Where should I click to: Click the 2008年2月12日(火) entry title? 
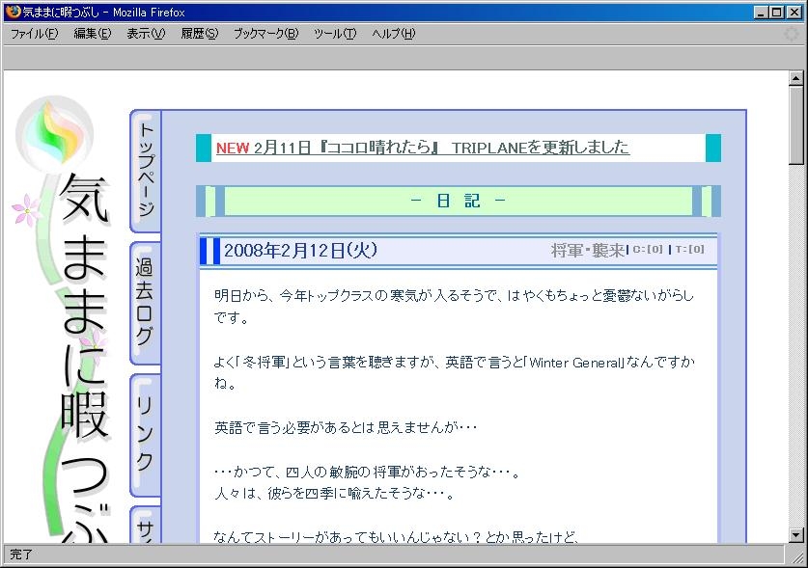[300, 251]
